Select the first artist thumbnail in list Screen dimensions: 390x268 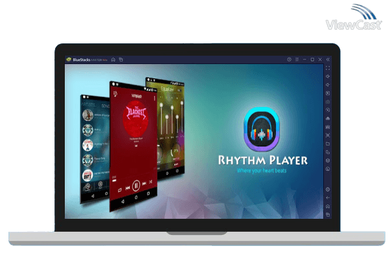(88, 115)
